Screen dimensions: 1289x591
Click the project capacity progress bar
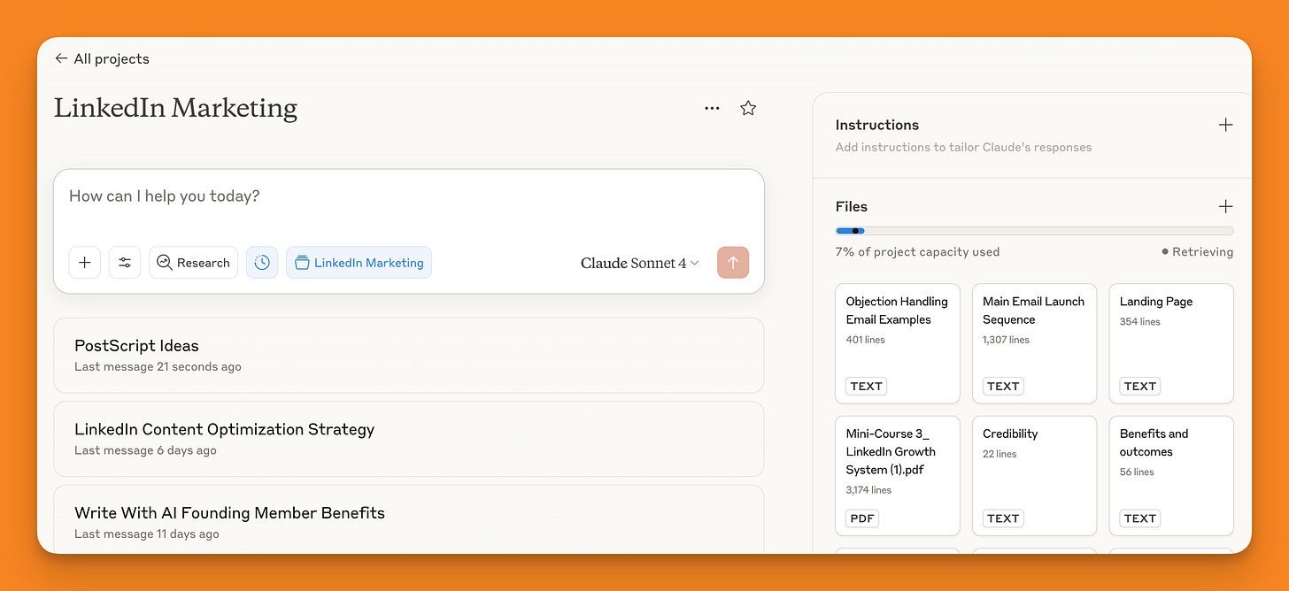coord(1034,231)
